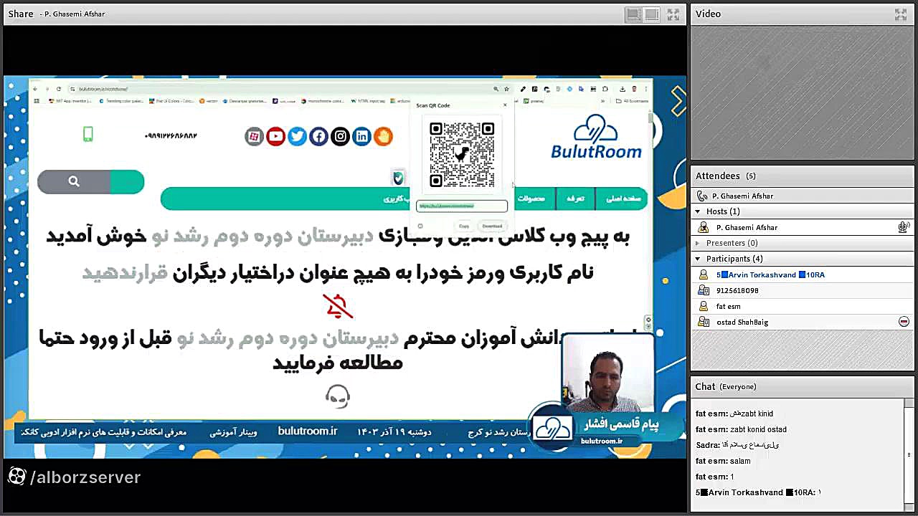Image resolution: width=918 pixels, height=516 pixels.
Task: Click the red minus status icon beside ostad ShahBaig
Action: coord(904,322)
